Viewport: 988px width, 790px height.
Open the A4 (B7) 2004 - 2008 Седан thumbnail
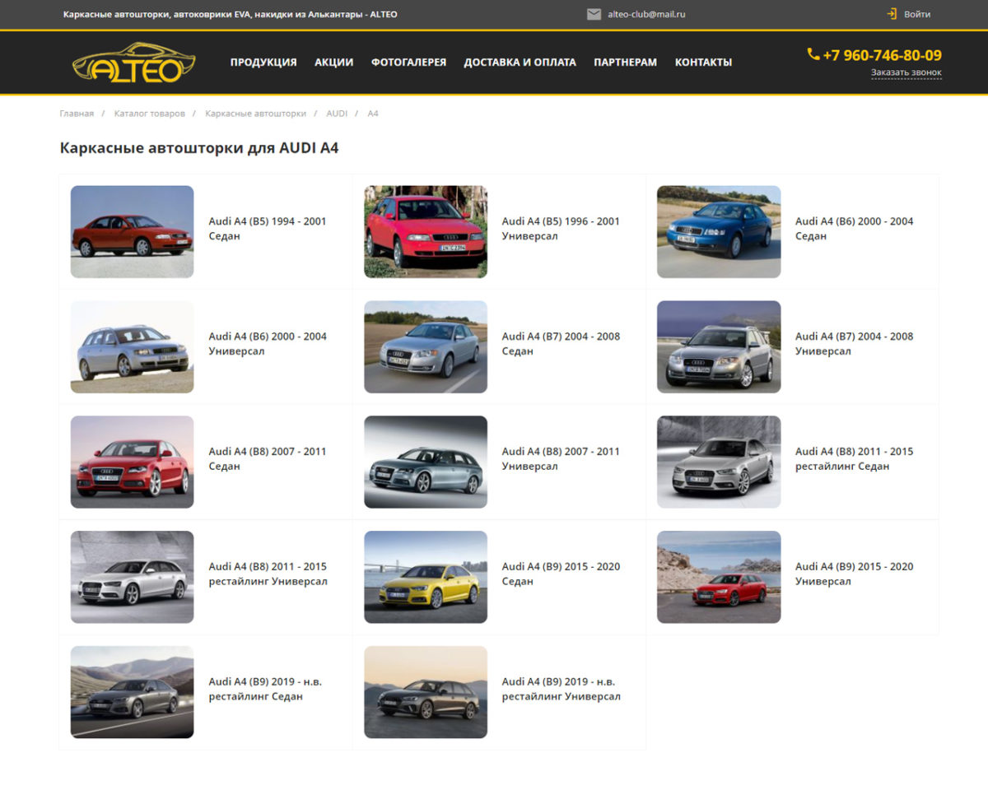coord(426,346)
